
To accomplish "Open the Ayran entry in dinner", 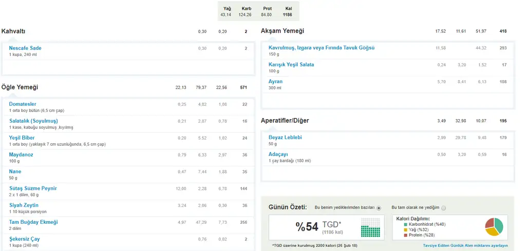I will pos(275,82).
